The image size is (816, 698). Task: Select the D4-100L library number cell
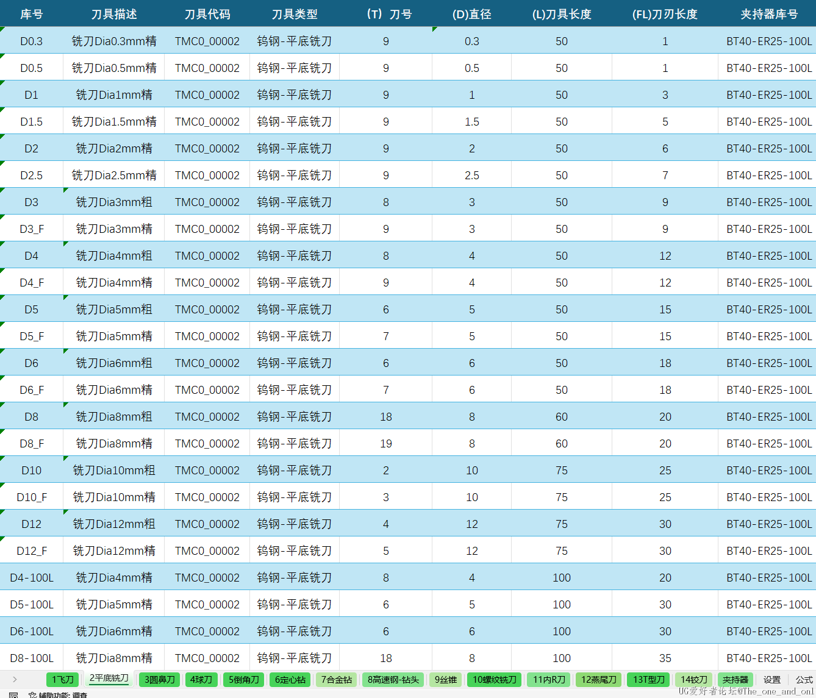[31, 577]
